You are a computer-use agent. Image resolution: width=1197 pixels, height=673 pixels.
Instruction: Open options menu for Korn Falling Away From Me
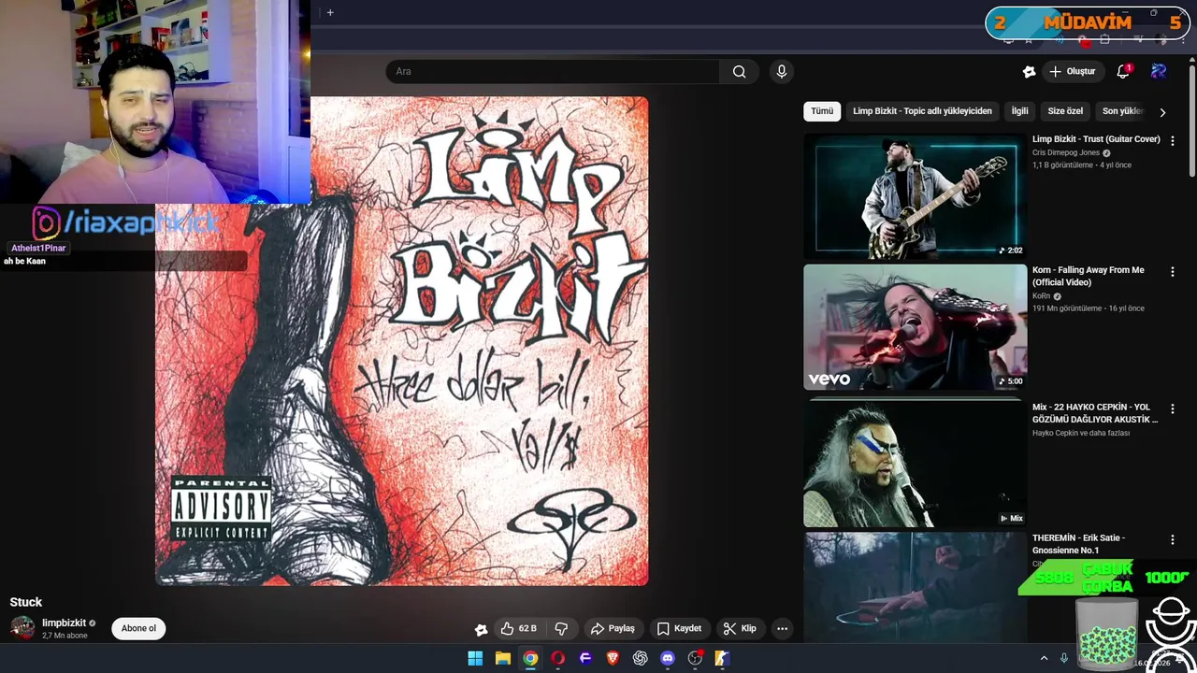[1173, 271]
